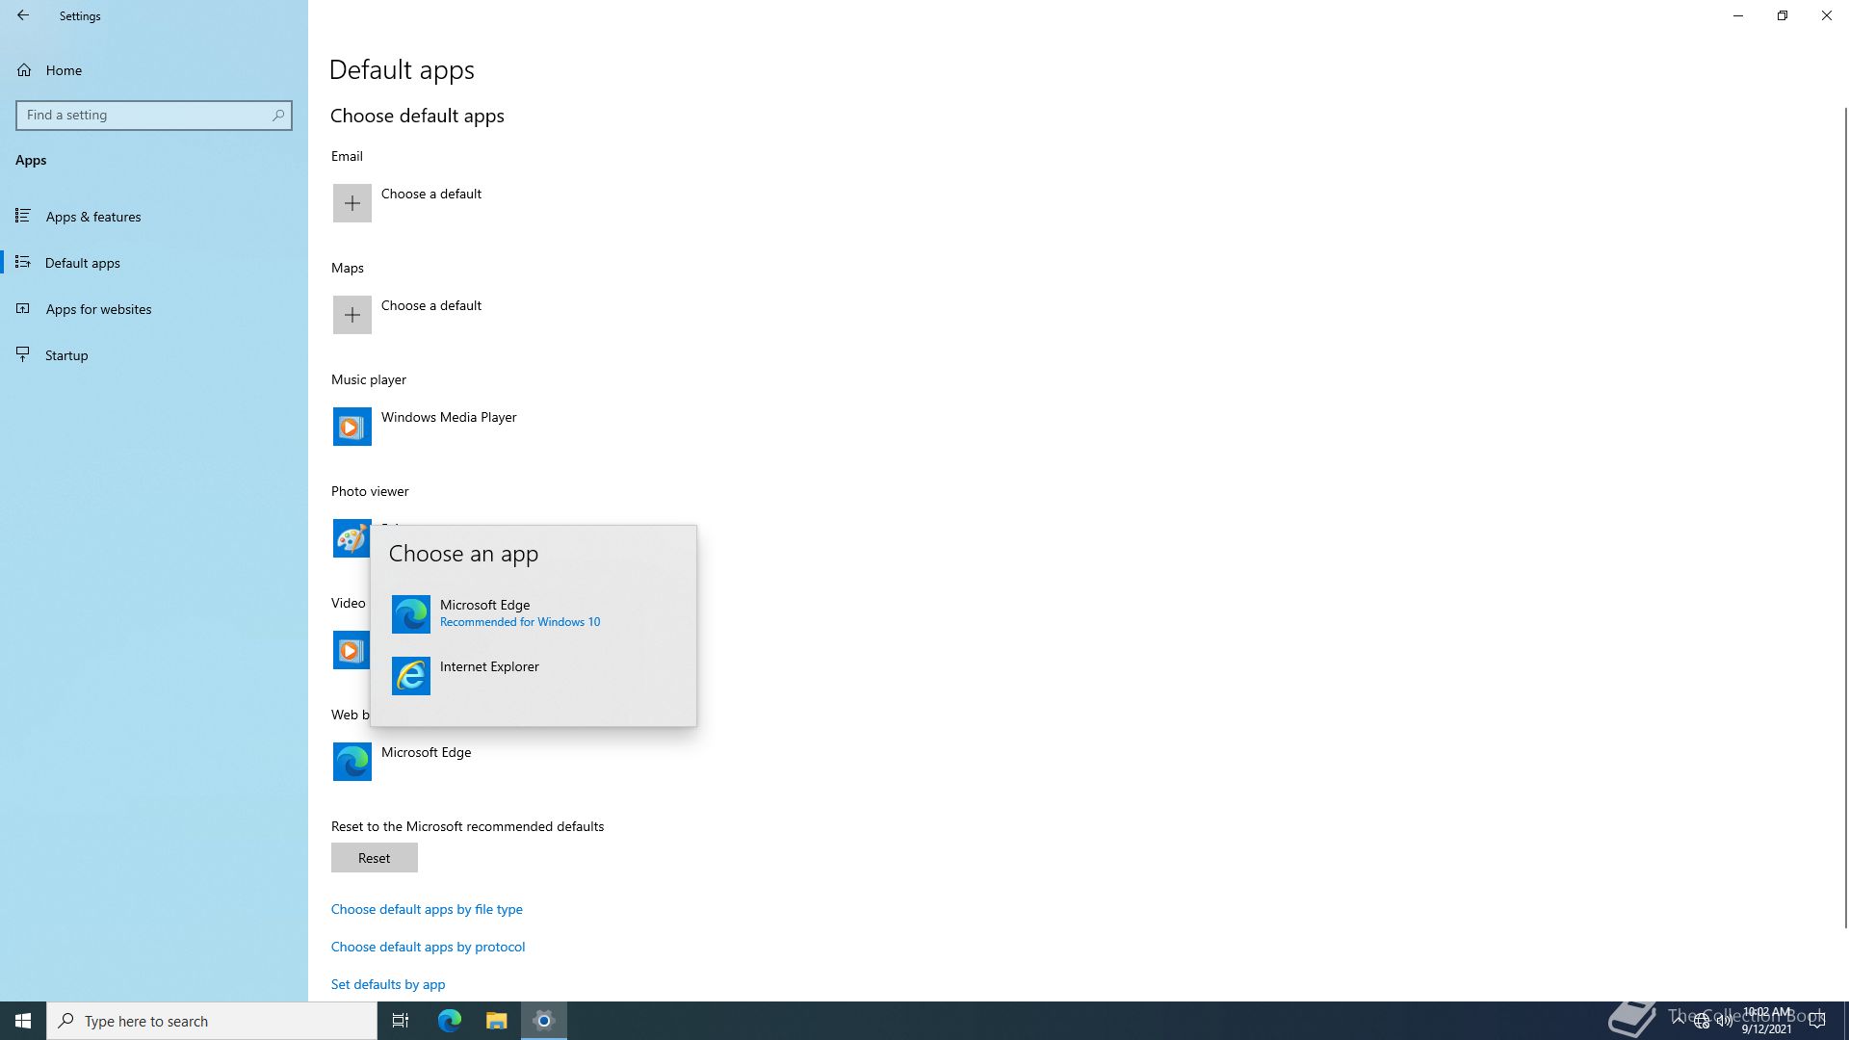Screen dimensions: 1849x1040
Task: Open Task View from taskbar
Action: pyautogui.click(x=401, y=1021)
